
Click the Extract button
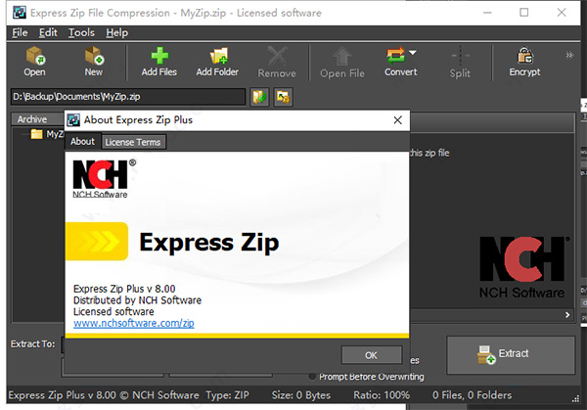pos(511,354)
